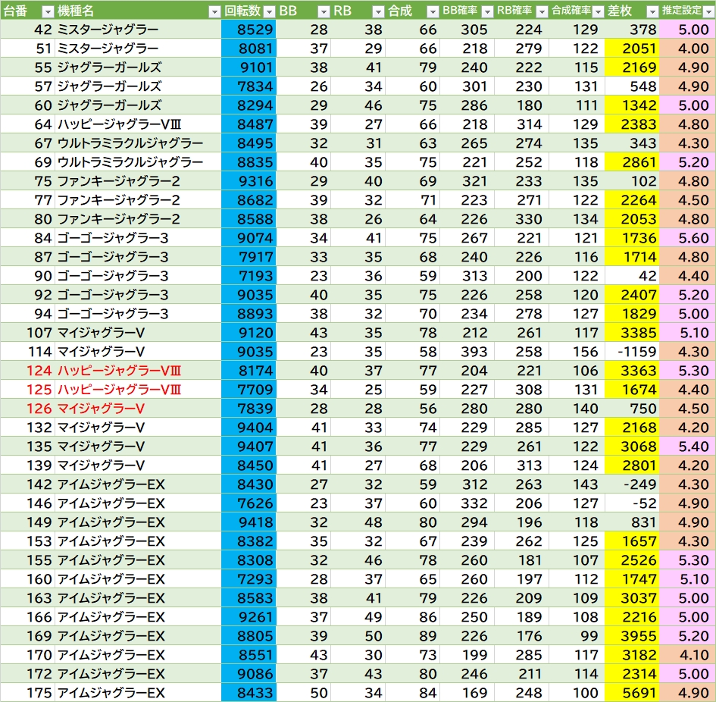This screenshot has height=702, width=716.
Task: Select アイムジャグラーEX in row 166
Action: pos(138,617)
